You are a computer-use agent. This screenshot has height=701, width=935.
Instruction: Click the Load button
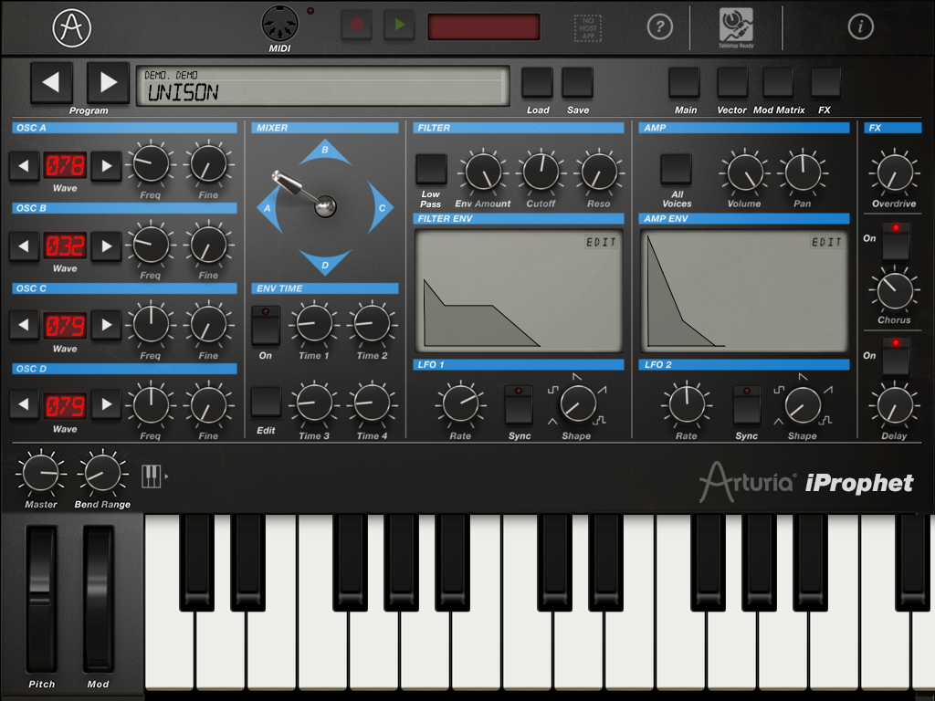click(x=537, y=82)
